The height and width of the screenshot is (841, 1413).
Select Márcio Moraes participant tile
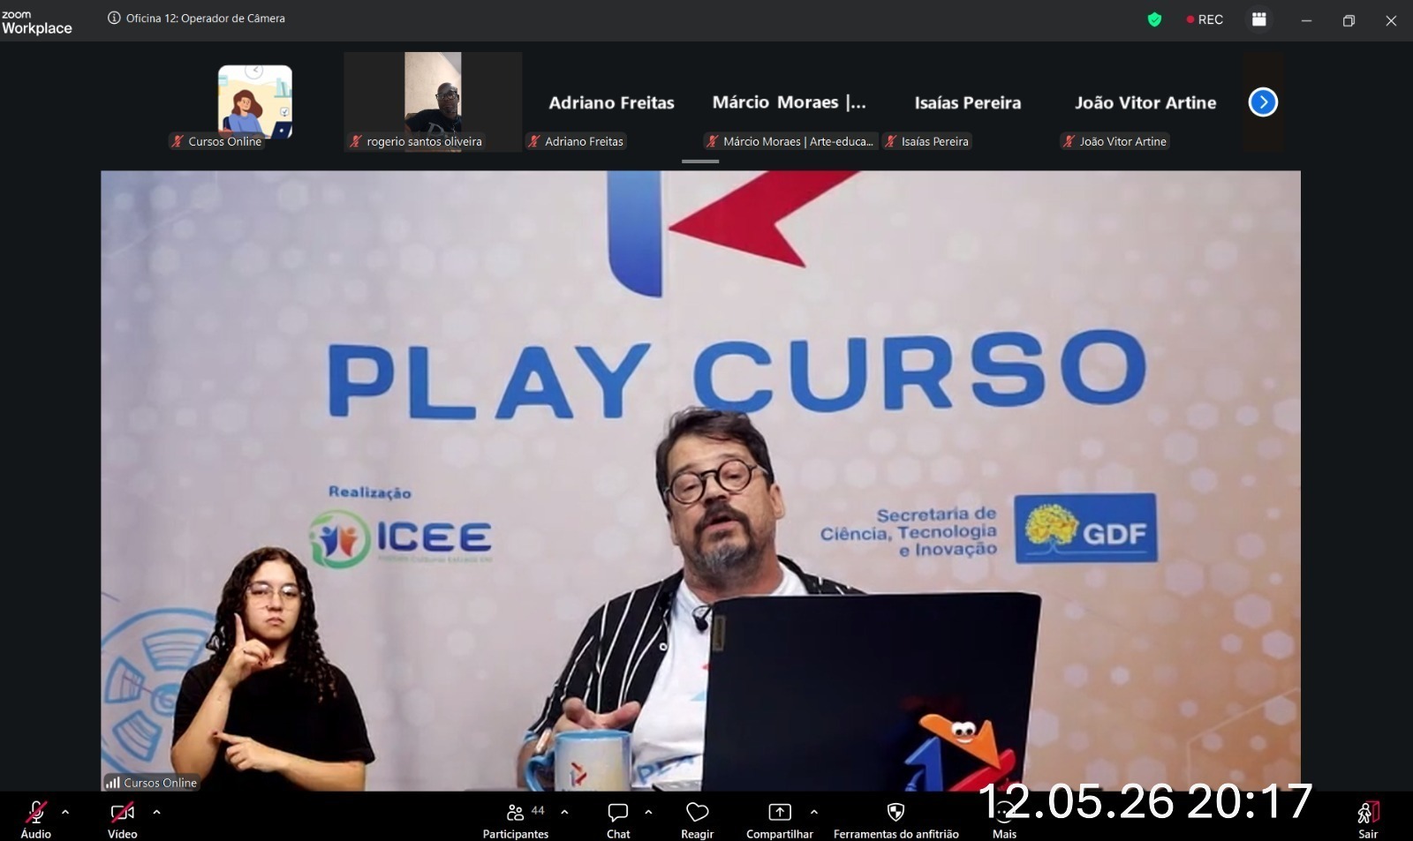(790, 102)
